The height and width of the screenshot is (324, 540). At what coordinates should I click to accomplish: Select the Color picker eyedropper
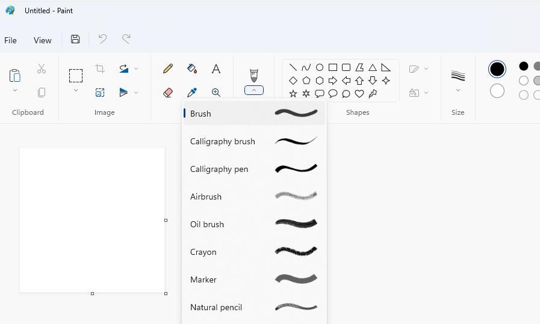tap(192, 93)
